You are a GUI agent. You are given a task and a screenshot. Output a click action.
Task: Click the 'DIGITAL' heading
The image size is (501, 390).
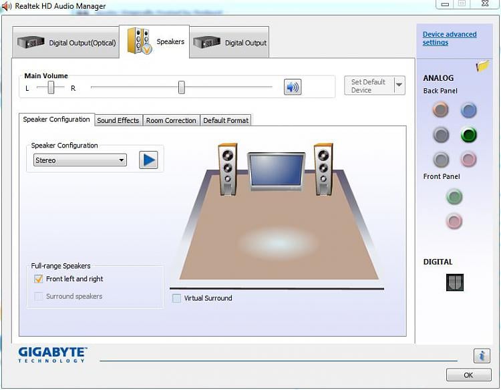click(x=438, y=262)
